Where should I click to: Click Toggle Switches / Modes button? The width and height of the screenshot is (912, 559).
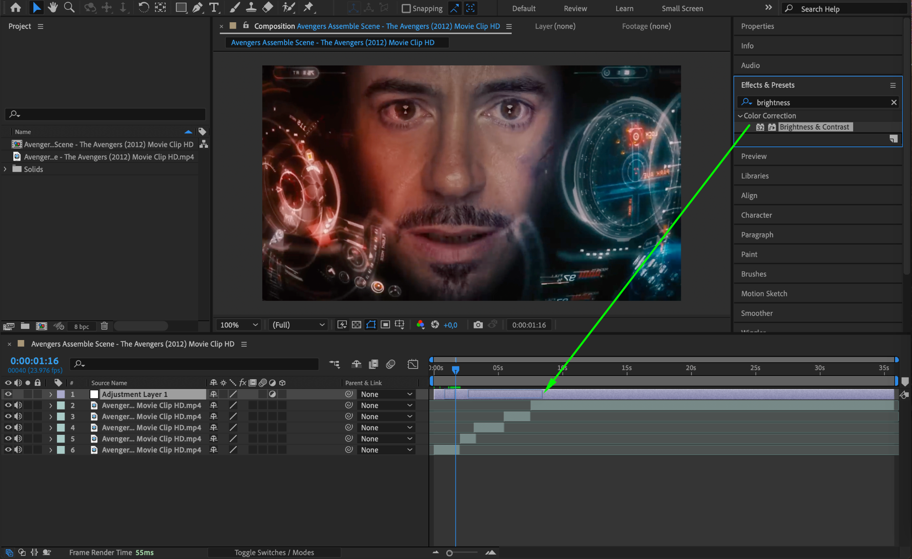coord(274,552)
